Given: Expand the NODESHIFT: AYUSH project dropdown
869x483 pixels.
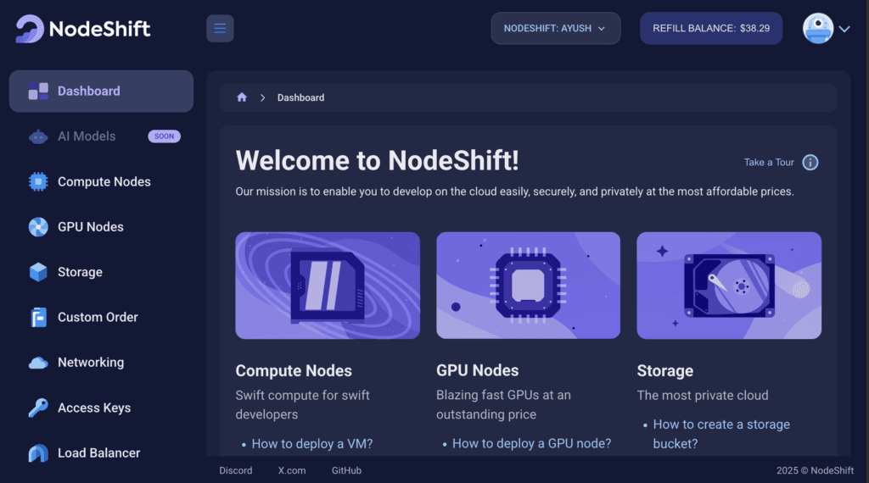Looking at the screenshot, I should [555, 28].
